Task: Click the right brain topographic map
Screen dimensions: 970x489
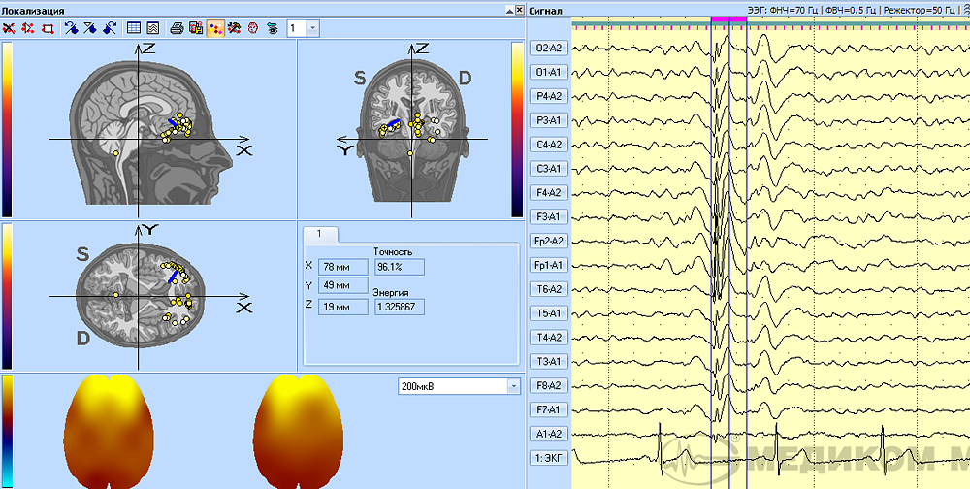Action: coord(298,432)
